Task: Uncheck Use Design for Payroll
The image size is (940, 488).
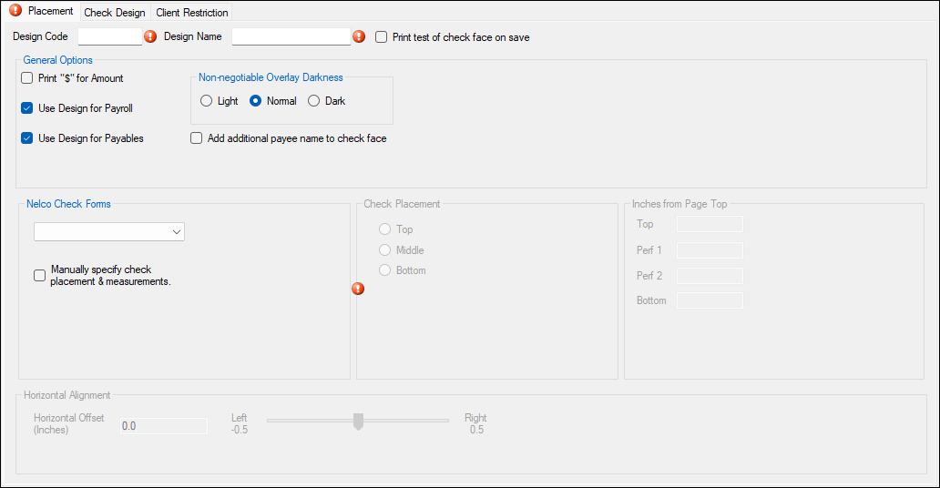Action: tap(27, 108)
